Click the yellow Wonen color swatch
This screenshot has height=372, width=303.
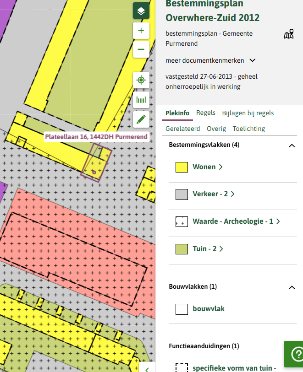(x=182, y=167)
